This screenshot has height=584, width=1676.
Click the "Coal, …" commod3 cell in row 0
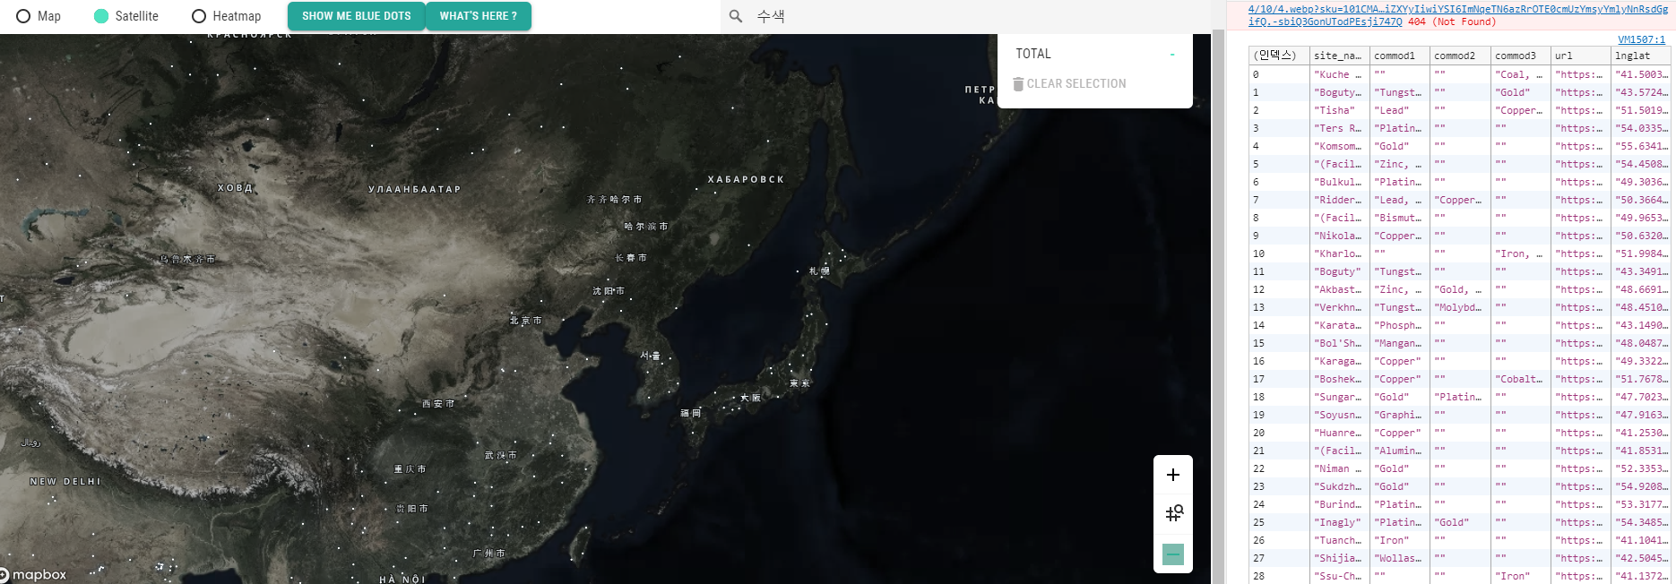point(1519,74)
